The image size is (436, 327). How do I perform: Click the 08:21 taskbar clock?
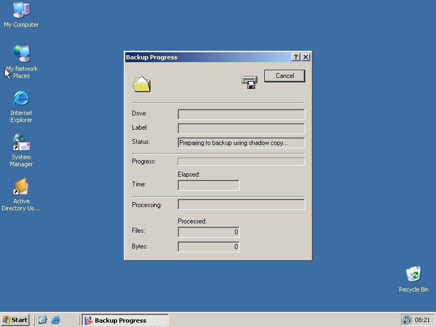pyautogui.click(x=422, y=320)
